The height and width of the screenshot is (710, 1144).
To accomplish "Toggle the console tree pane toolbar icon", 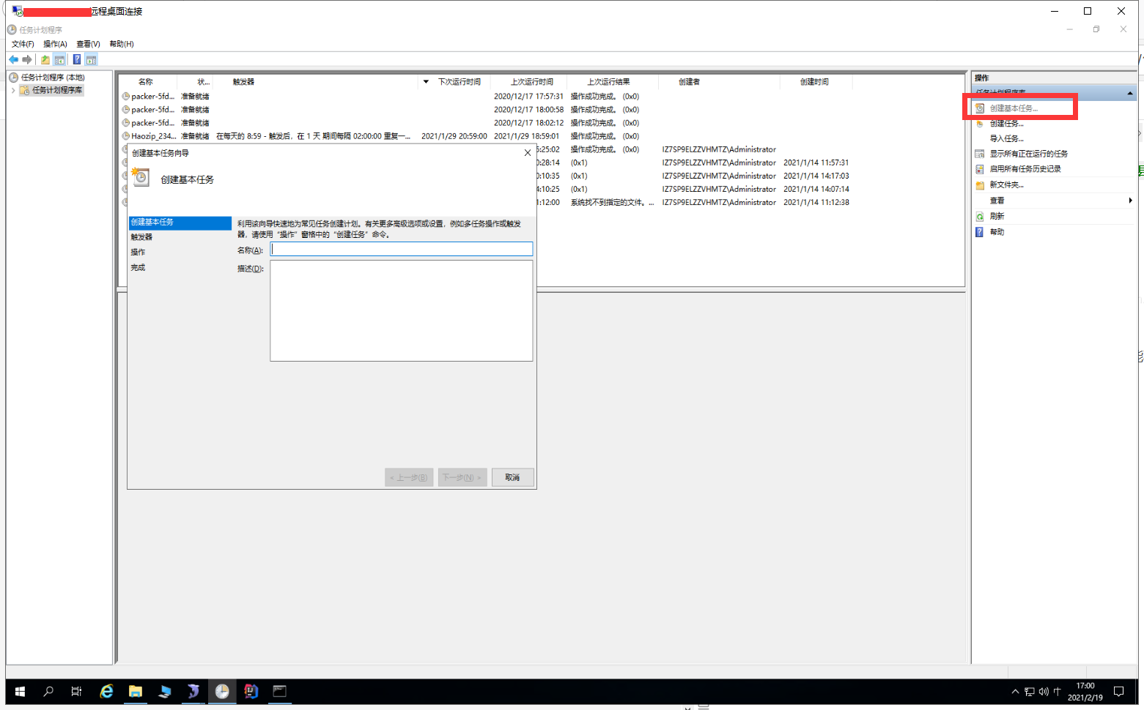I will tap(59, 59).
